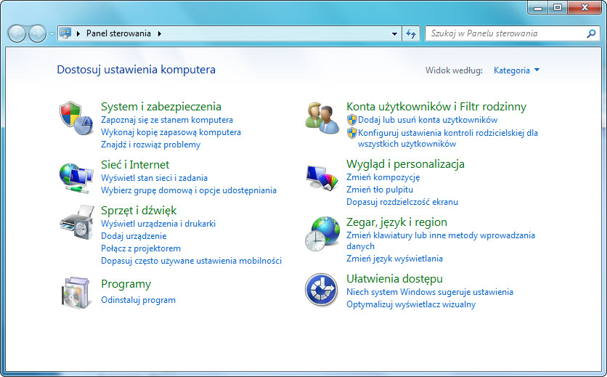Click Zmień kompozycję link
The width and height of the screenshot is (607, 377).
[383, 177]
